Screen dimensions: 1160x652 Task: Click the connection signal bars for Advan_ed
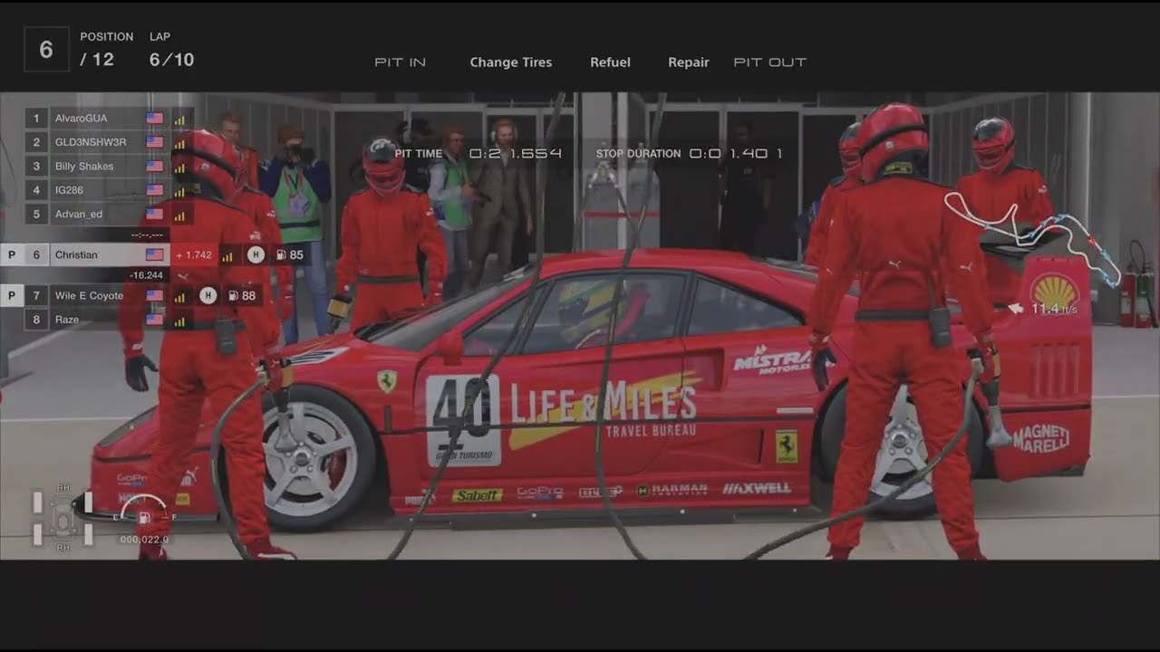pyautogui.click(x=179, y=215)
